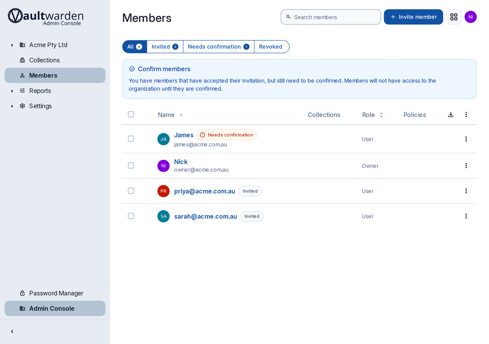Open options menu for sarah@acme.com.au row

466,216
